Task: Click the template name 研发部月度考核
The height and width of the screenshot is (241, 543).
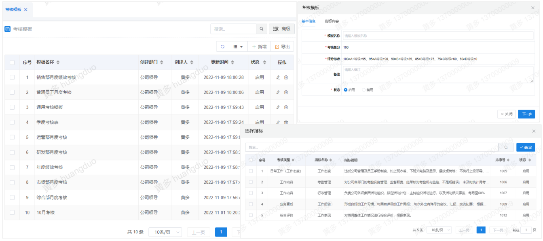Action: (52, 152)
